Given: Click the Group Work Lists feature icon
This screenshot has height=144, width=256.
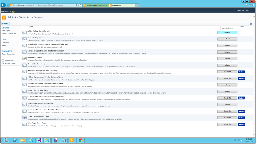Looking at the screenshot, I should [24, 58].
